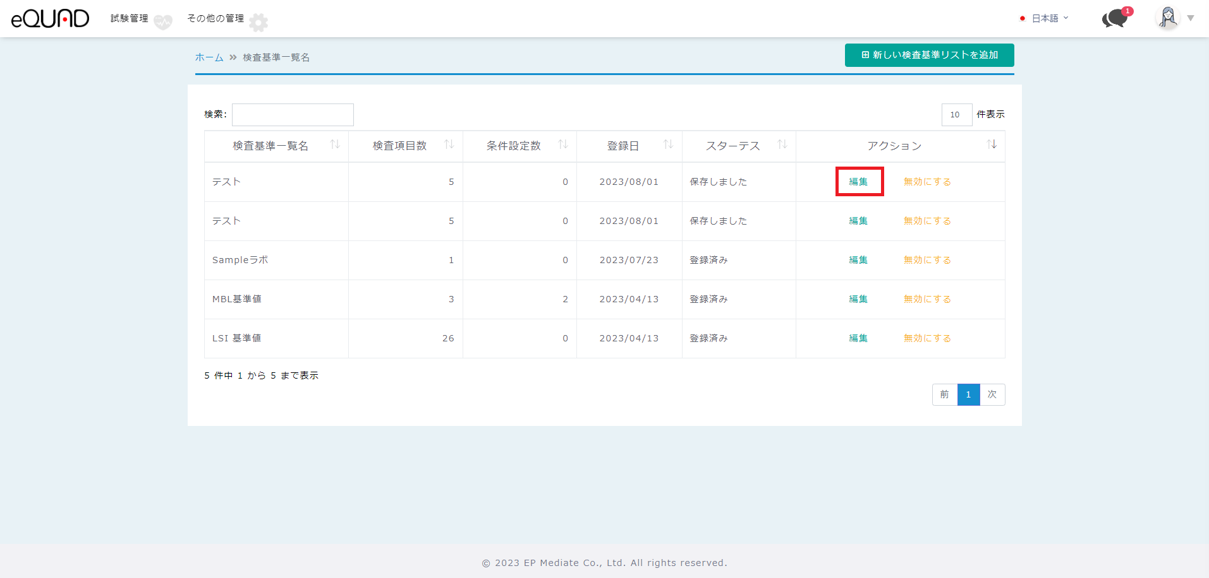Sort by 検査基準一覧名 column arrows
1209x578 pixels.
click(x=335, y=144)
